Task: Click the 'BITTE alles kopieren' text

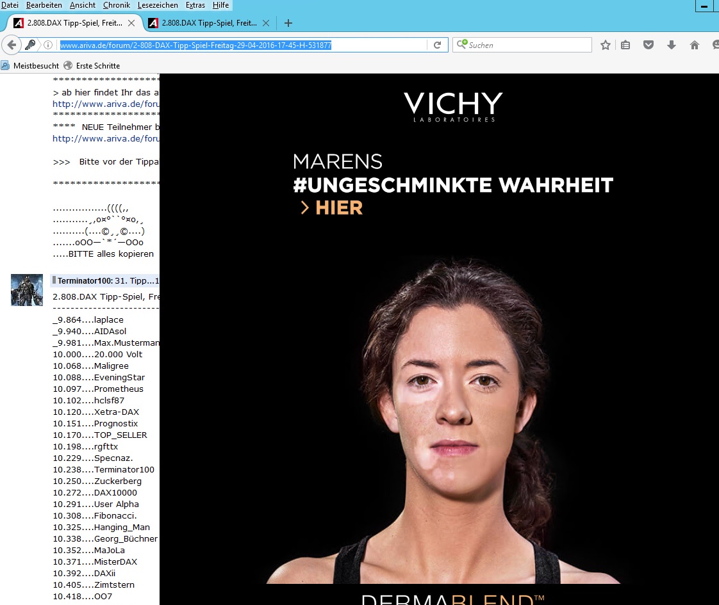Action: coord(111,254)
